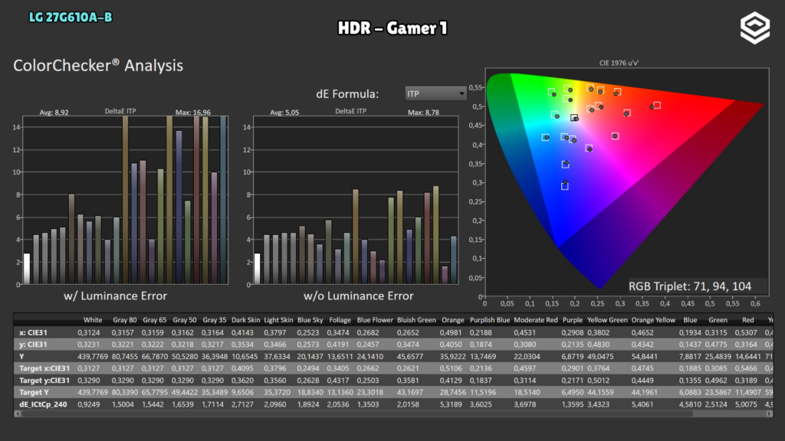Select the Yellow Green column header
The image size is (785, 441).
pyautogui.click(x=607, y=320)
